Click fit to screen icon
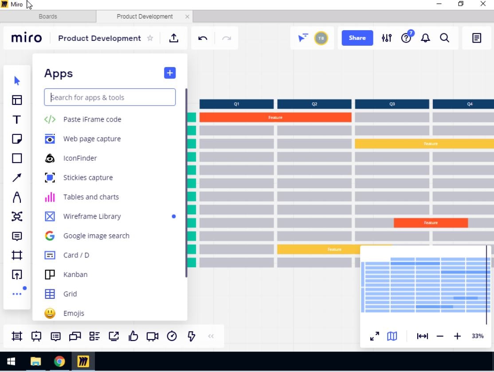The image size is (494, 372). pos(423,336)
